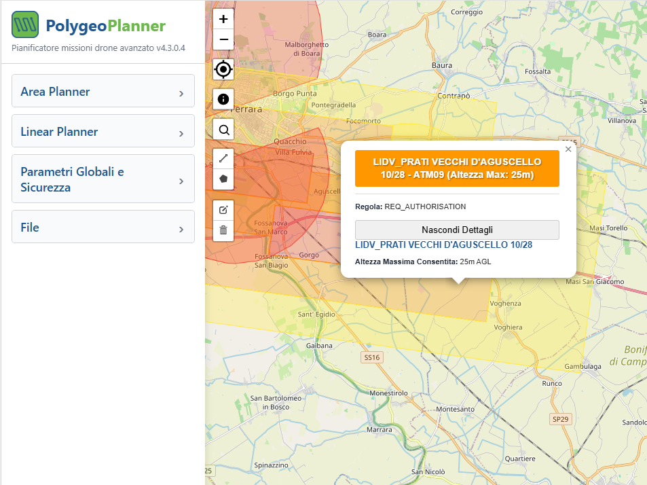Open the File section chevron
The height and width of the screenshot is (485, 647).
(x=181, y=229)
